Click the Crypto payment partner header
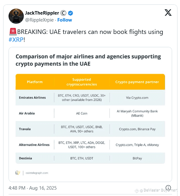Image resolution: width=180 pixels, height=196 pixels. [137, 82]
